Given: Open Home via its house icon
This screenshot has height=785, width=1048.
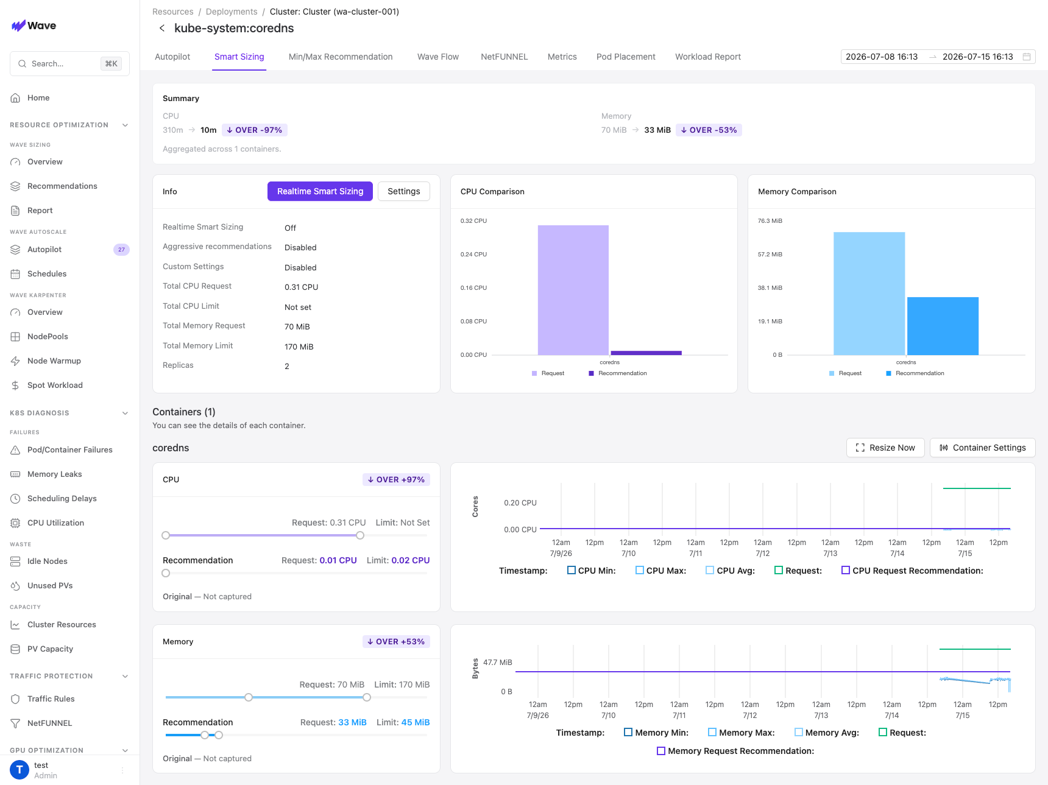Looking at the screenshot, I should pos(15,98).
